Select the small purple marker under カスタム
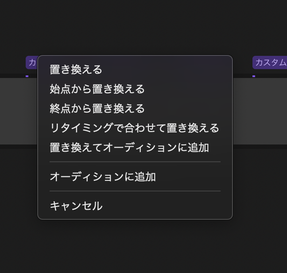Viewport: 287px width, 273px height. (x=254, y=76)
